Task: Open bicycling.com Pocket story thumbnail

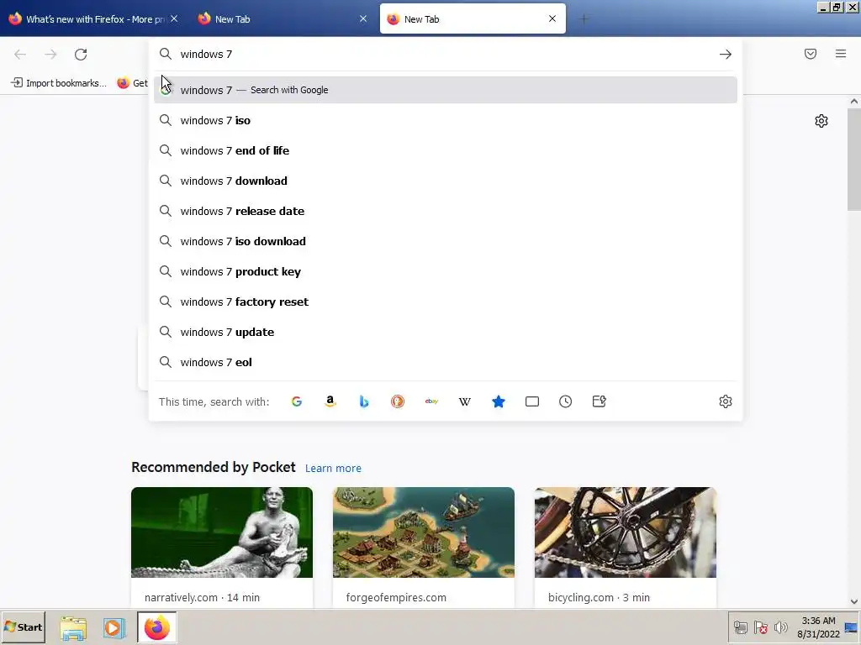Action: click(625, 532)
